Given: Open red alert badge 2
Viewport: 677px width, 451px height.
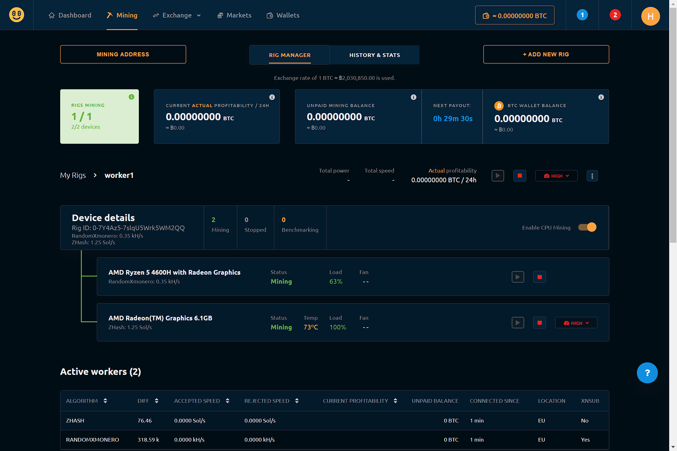Looking at the screenshot, I should (x=615, y=15).
